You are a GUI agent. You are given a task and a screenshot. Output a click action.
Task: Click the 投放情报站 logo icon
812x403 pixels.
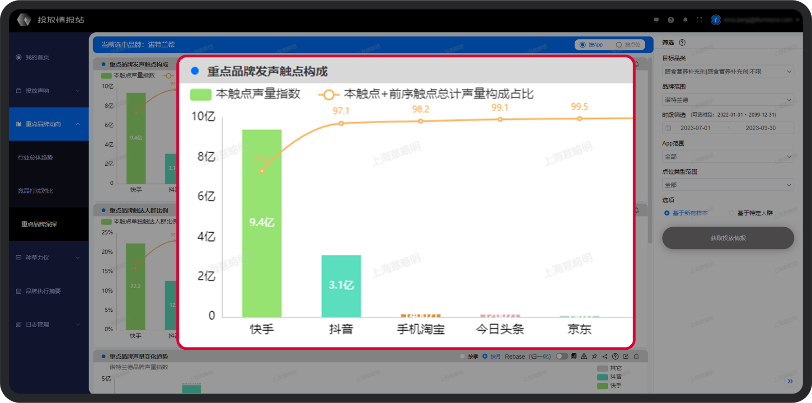(24, 20)
